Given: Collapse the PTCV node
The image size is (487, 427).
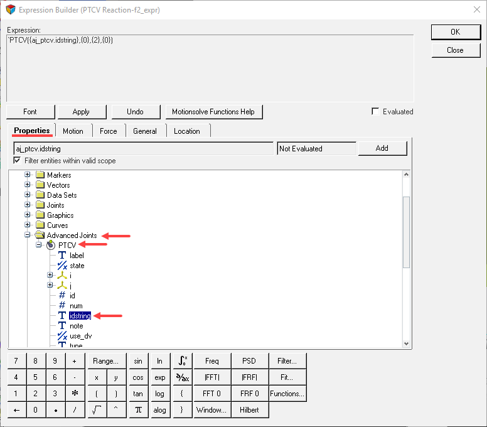Looking at the screenshot, I should (x=39, y=246).
